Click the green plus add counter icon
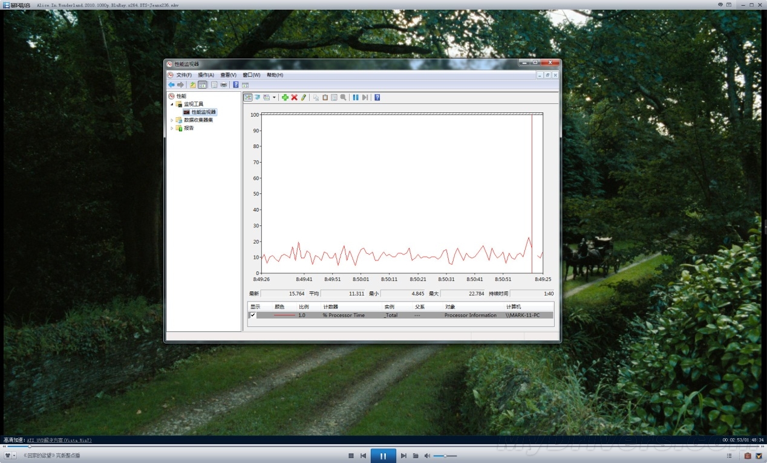The image size is (767, 463). pyautogui.click(x=285, y=97)
